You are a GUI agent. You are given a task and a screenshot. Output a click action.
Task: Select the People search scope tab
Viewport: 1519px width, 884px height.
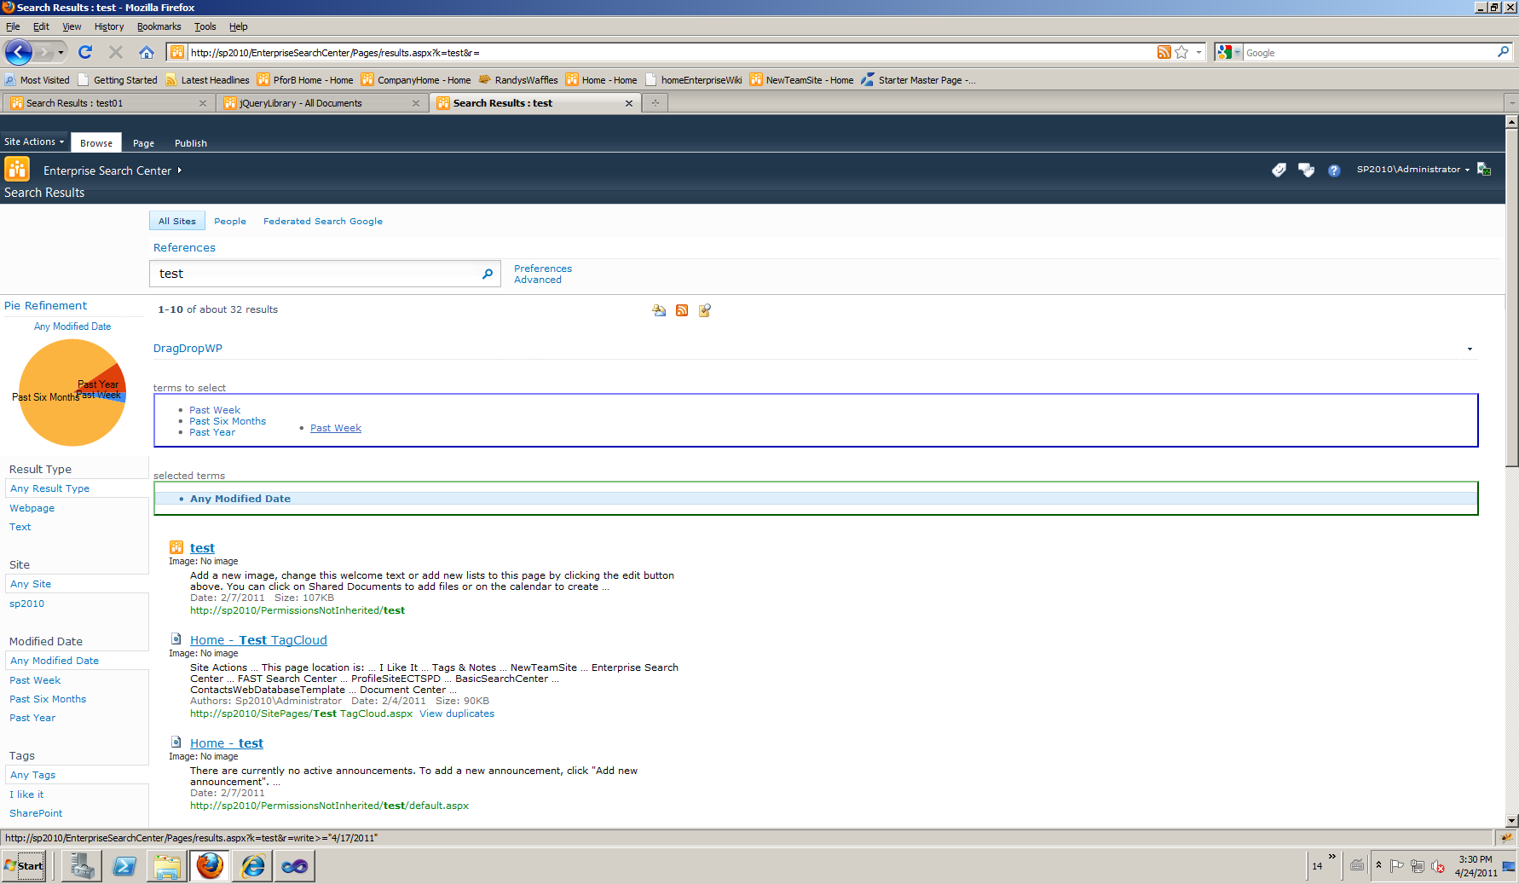230,221
